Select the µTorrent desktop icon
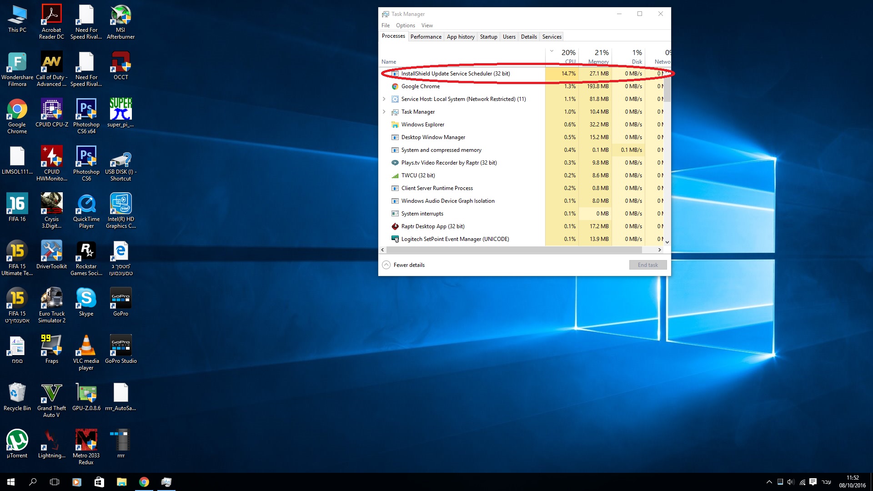 click(17, 444)
